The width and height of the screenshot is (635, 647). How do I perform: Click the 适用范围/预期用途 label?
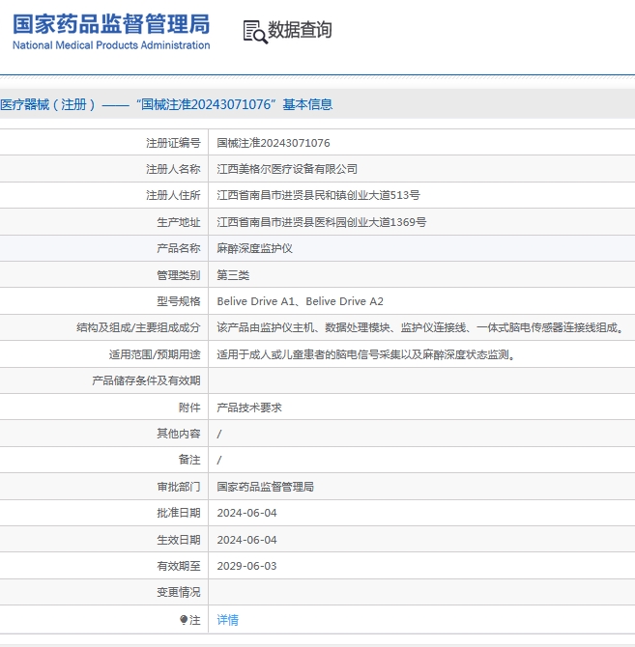click(x=155, y=354)
